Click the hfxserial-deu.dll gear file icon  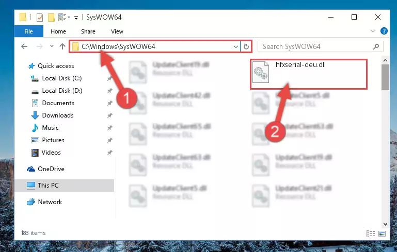261,72
